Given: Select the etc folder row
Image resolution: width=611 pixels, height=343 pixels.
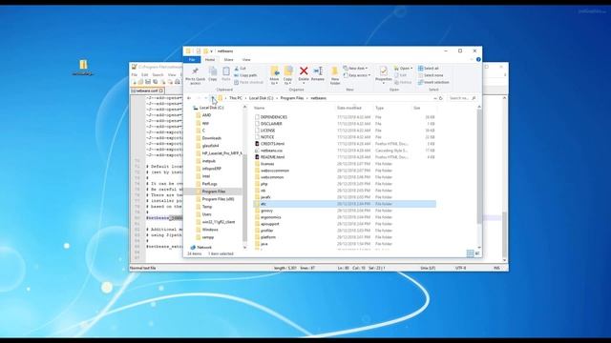Looking at the screenshot, I should (345, 204).
